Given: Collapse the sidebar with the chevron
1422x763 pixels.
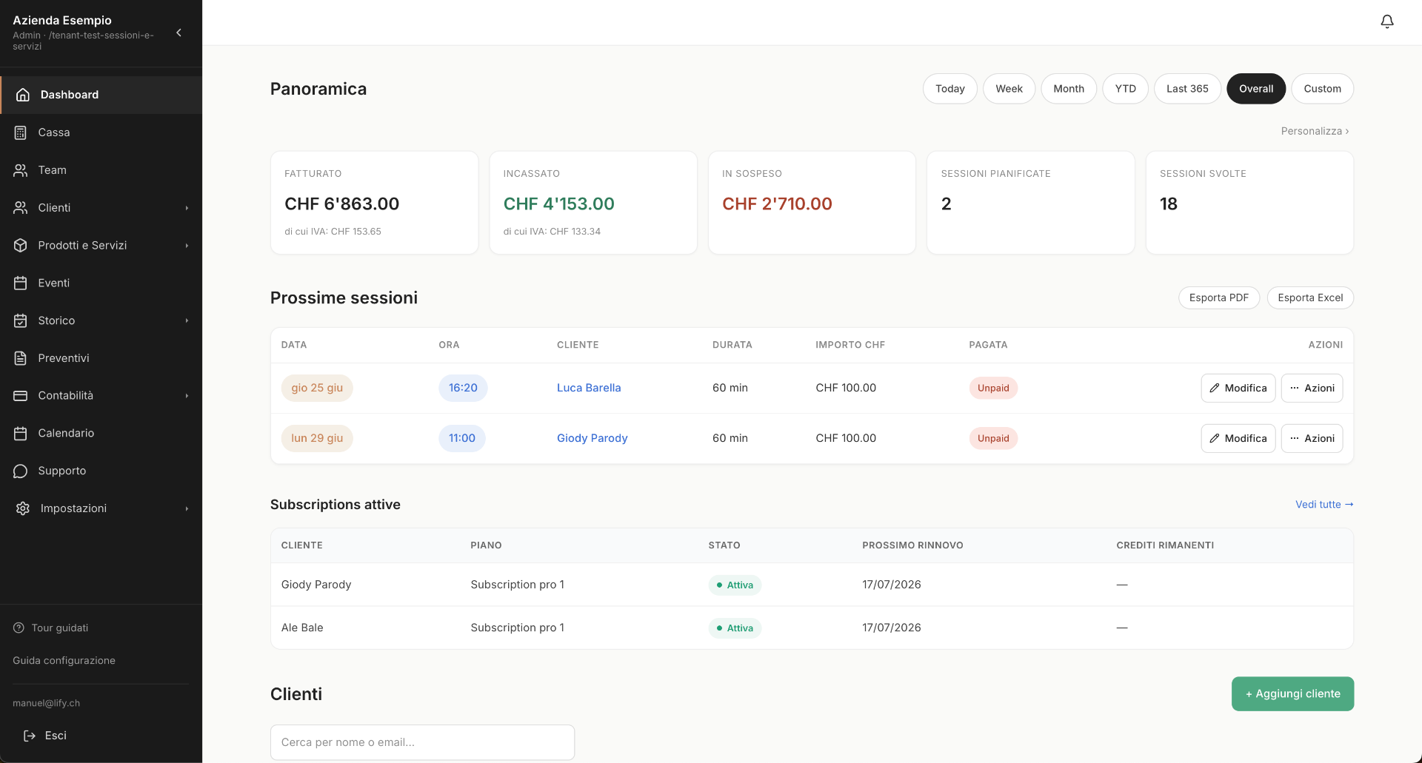Looking at the screenshot, I should click(x=178, y=33).
